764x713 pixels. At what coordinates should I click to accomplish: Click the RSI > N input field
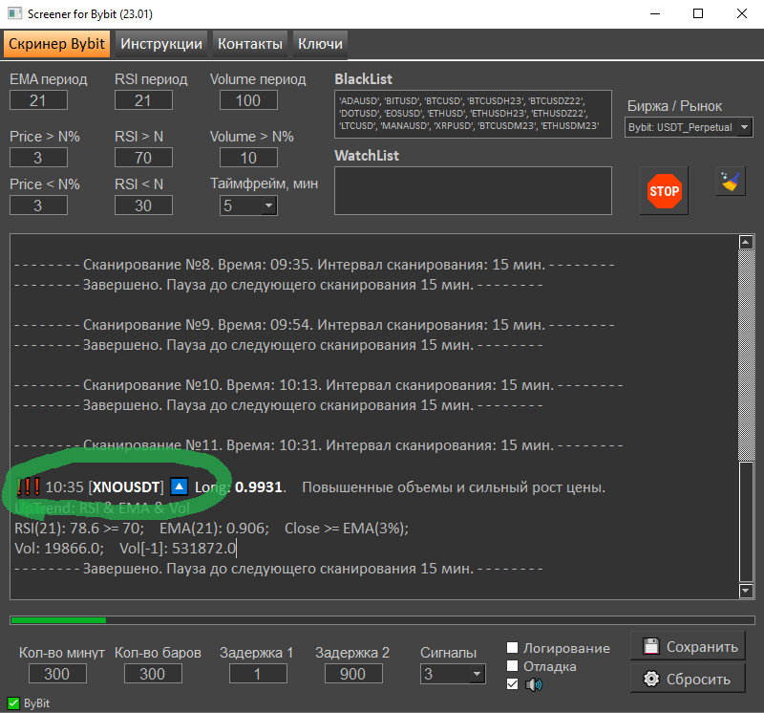(143, 158)
